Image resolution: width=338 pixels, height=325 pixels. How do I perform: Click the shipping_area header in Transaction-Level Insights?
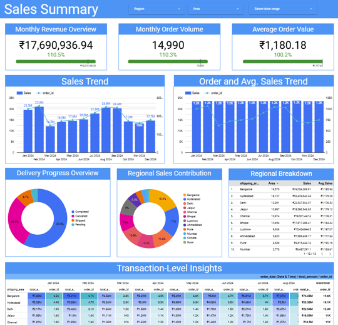pyautogui.click(x=16, y=289)
